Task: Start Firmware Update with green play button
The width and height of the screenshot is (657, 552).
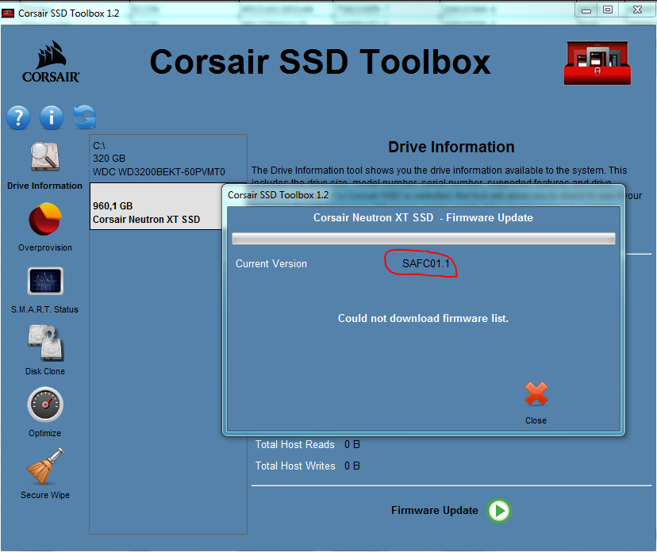Action: click(x=498, y=511)
